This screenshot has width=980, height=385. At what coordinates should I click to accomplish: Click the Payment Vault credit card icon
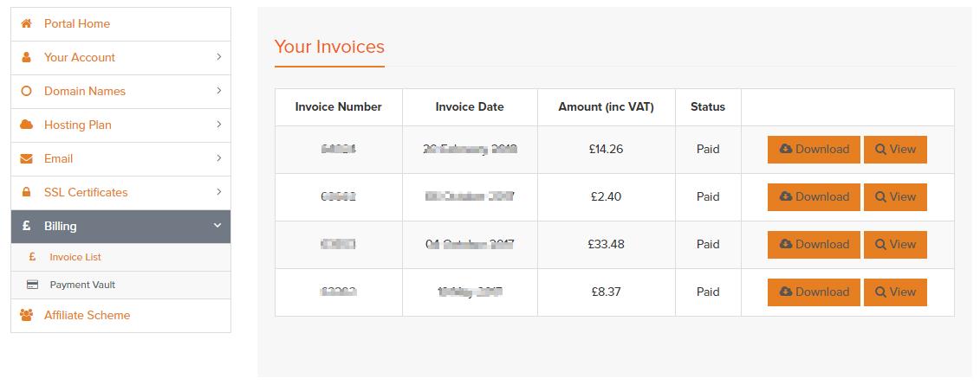coord(32,285)
